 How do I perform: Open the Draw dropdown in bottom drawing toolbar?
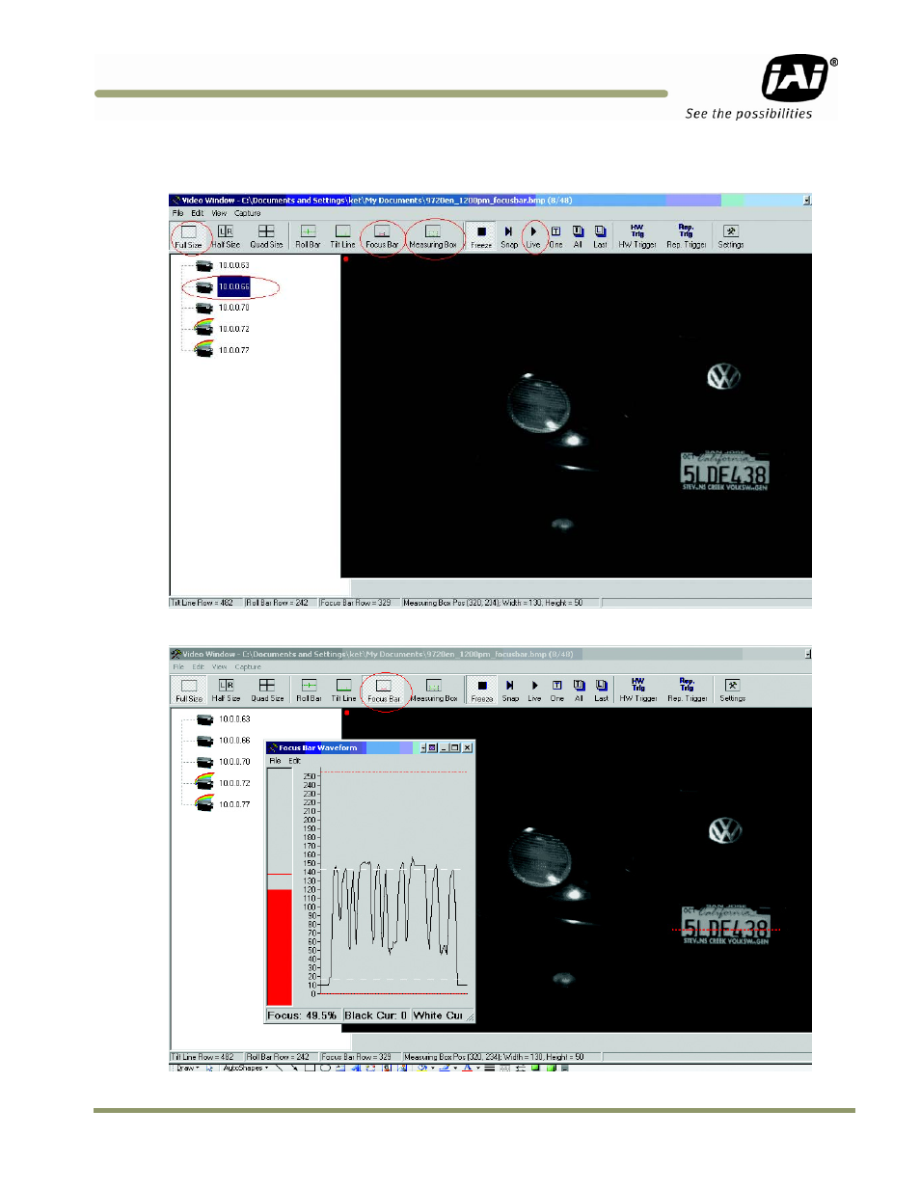[x=187, y=1068]
